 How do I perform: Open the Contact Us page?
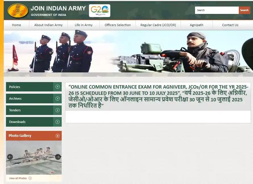pos(230,25)
